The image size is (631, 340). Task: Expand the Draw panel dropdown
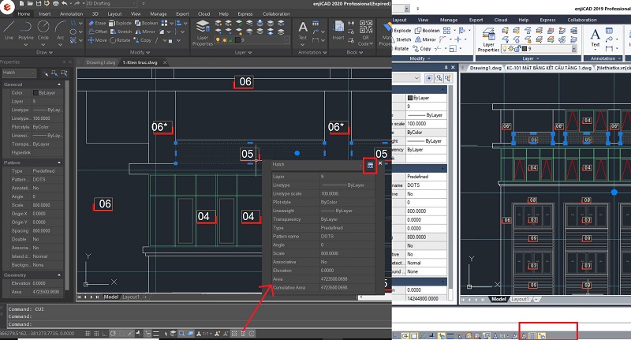tap(44, 52)
